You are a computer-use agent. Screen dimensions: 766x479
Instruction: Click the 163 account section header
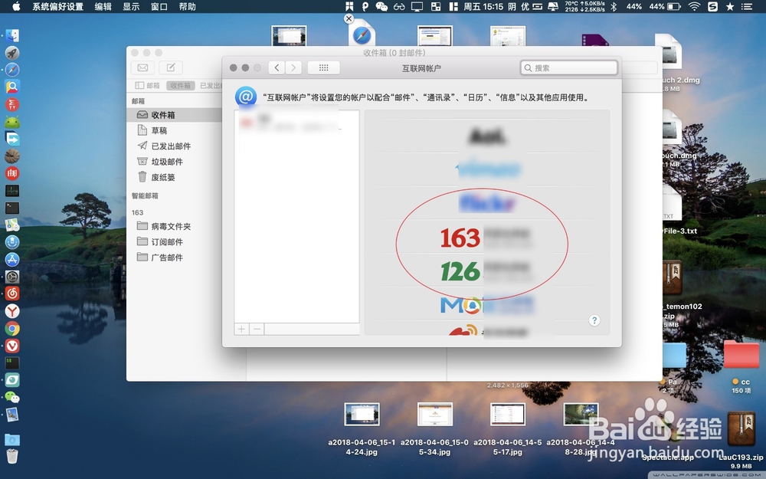click(137, 212)
